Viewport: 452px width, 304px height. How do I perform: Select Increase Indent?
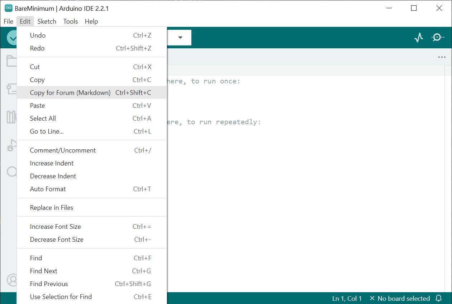point(92,163)
